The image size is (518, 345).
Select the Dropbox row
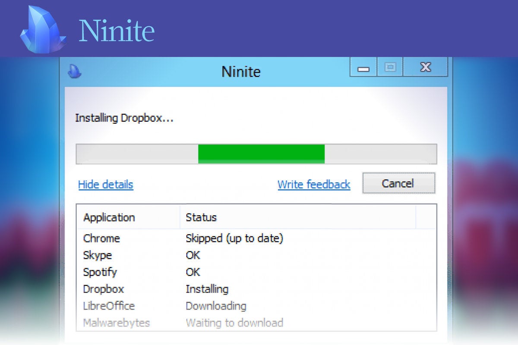(256, 289)
